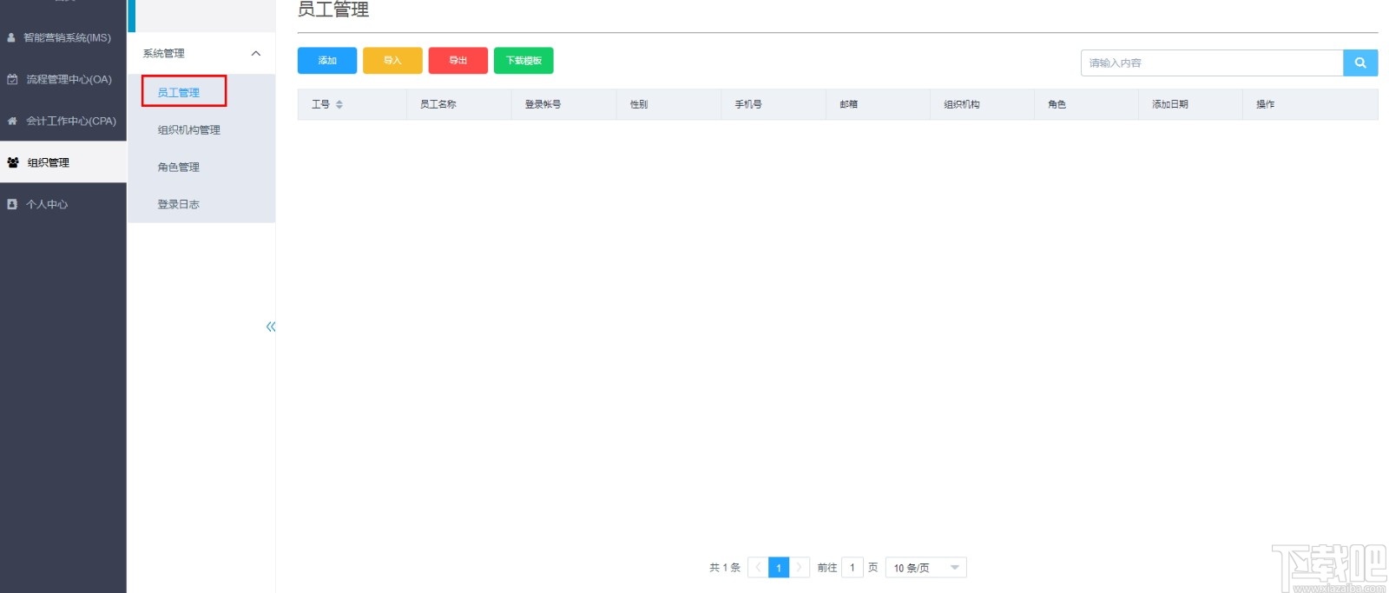Image resolution: width=1389 pixels, height=593 pixels.
Task: Sort by 工号 column arrows
Action: point(339,104)
